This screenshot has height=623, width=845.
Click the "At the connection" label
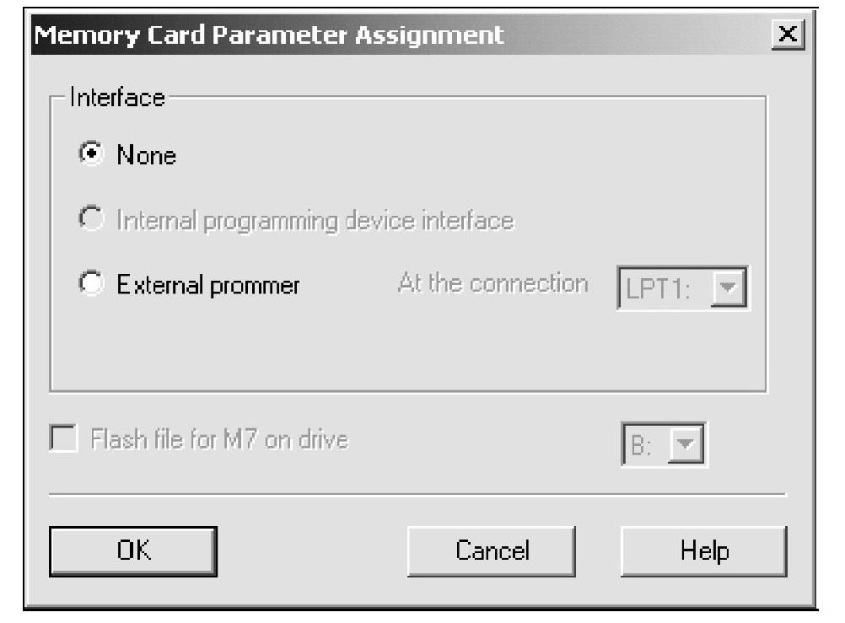492,283
